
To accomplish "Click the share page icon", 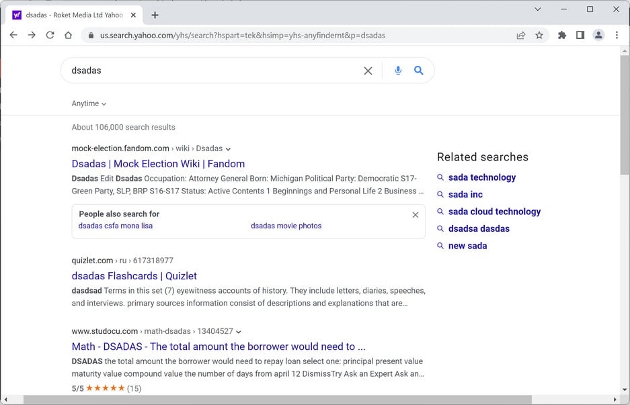I will coord(521,35).
